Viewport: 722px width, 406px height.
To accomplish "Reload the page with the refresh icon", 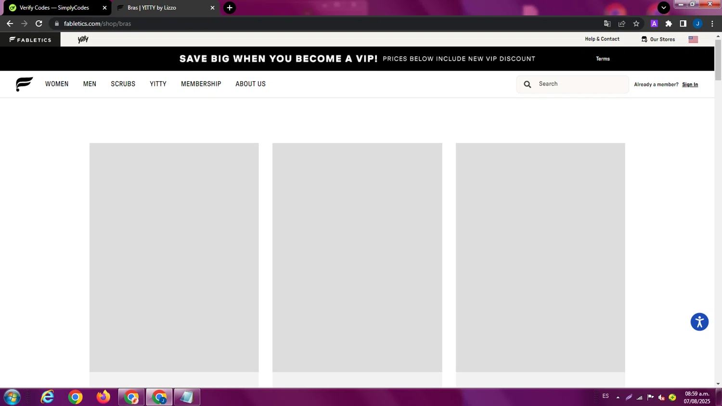I will pos(39,24).
